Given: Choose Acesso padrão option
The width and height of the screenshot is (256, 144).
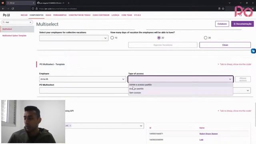Looking at the screenshot, I should pos(180,89).
